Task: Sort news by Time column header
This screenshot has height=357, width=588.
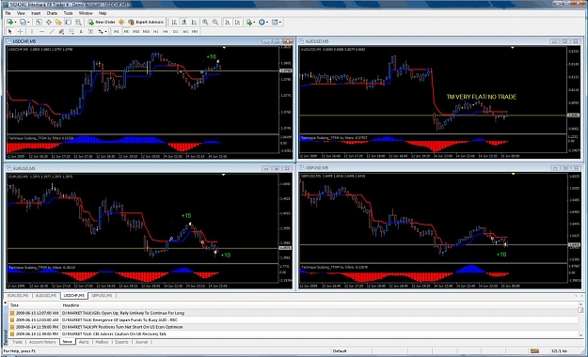Action: 34,305
